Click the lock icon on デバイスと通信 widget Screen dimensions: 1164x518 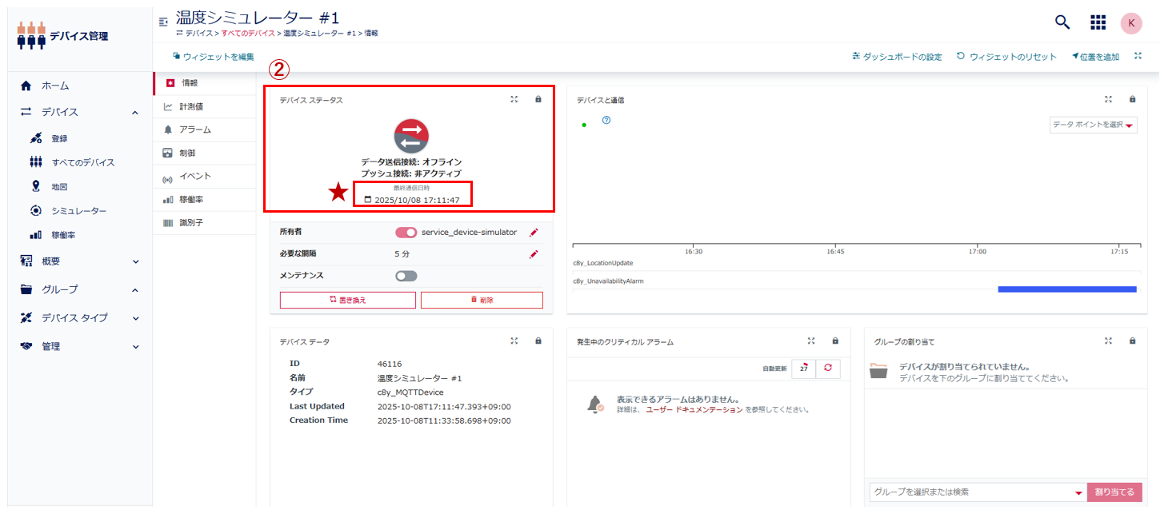1132,99
